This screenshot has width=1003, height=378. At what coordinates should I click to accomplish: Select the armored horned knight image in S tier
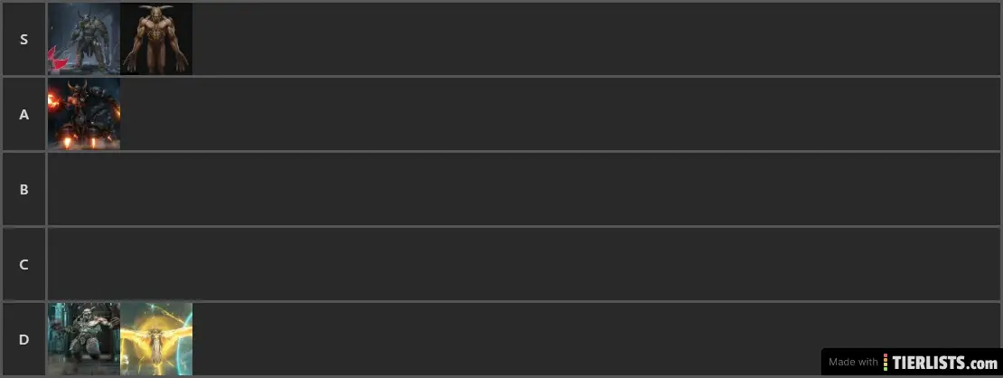(x=84, y=39)
